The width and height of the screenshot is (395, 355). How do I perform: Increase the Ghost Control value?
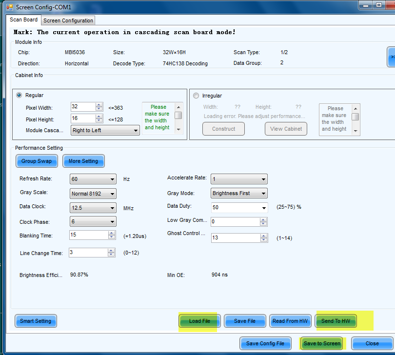coord(263,236)
